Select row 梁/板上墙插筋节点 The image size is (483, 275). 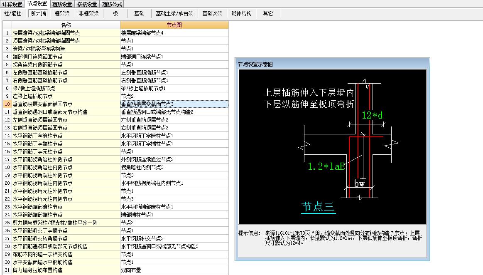66,88
